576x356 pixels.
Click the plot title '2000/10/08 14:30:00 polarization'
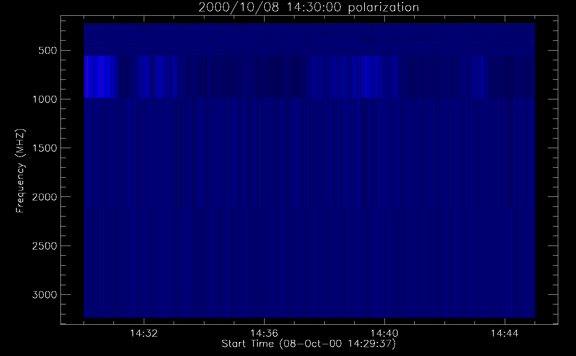[x=309, y=7]
